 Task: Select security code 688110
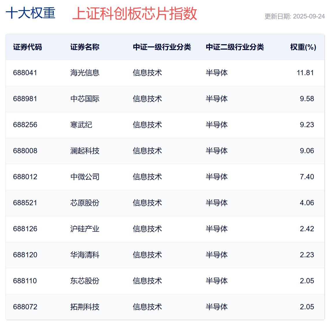click(25, 281)
